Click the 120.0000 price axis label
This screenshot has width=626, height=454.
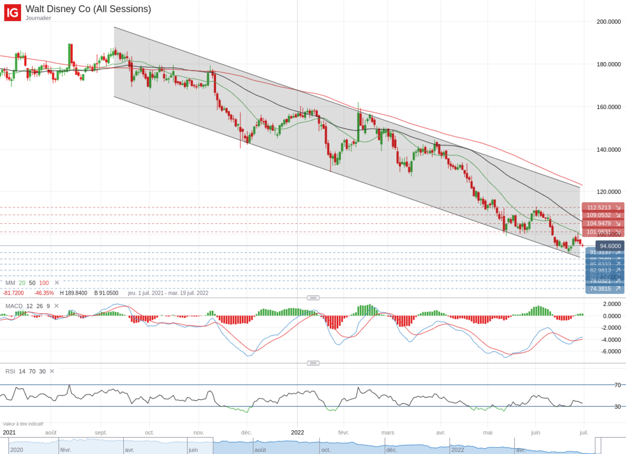click(x=608, y=192)
